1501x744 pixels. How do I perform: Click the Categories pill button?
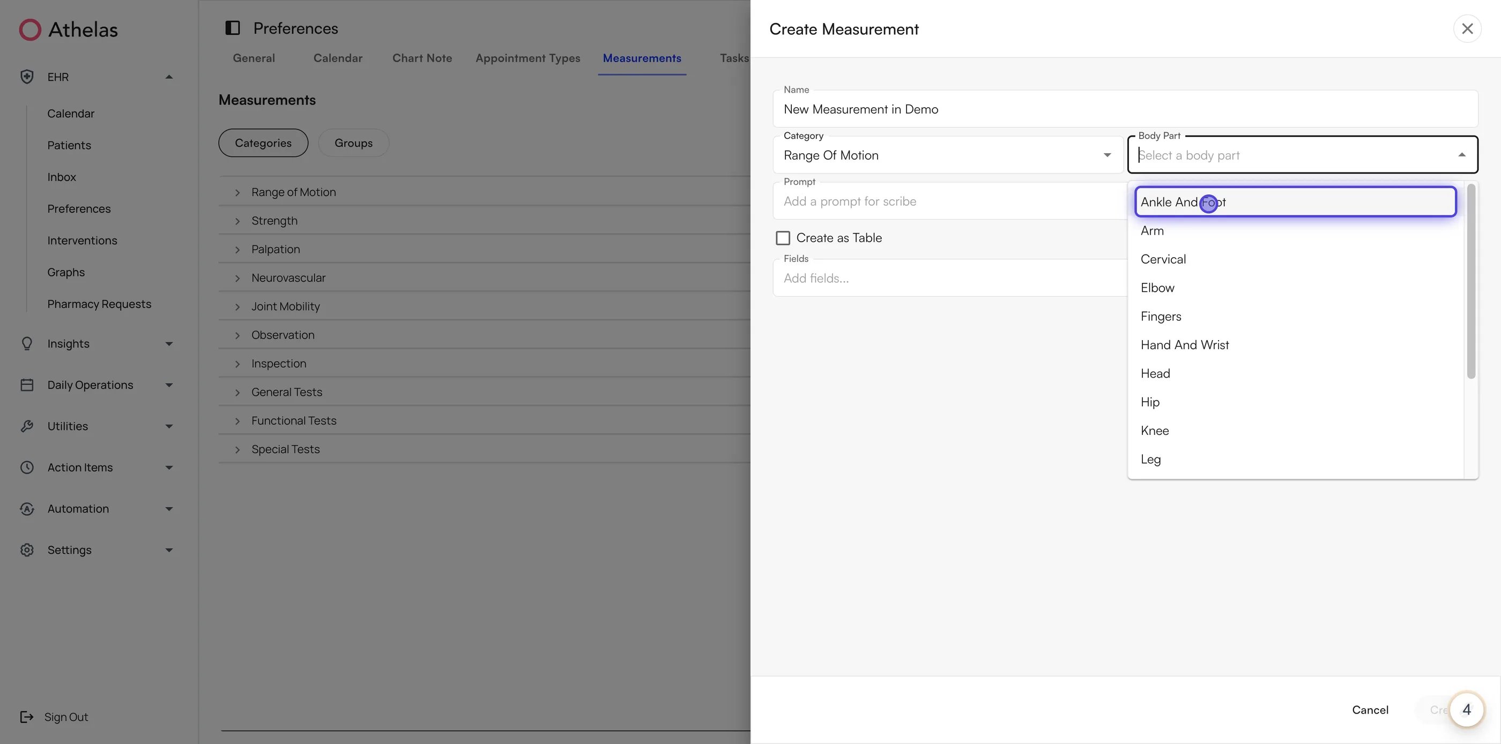(x=263, y=142)
